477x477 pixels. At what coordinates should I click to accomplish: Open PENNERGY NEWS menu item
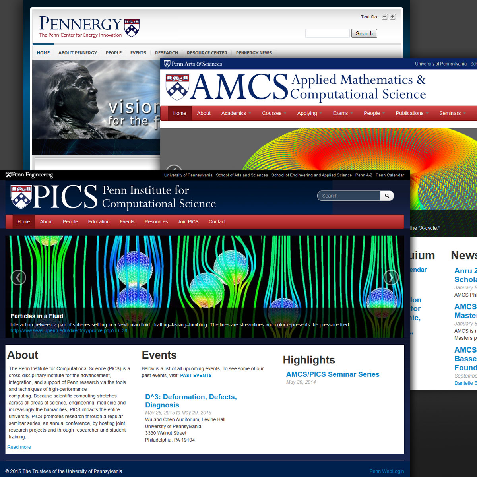[254, 53]
